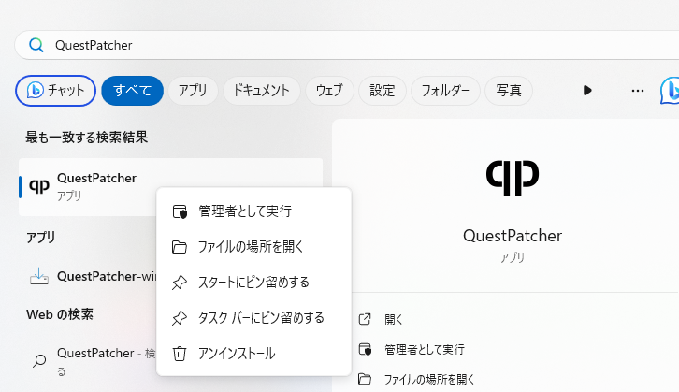The width and height of the screenshot is (679, 392).
Task: Click the open-external icon beside 開く
Action: pos(365,319)
